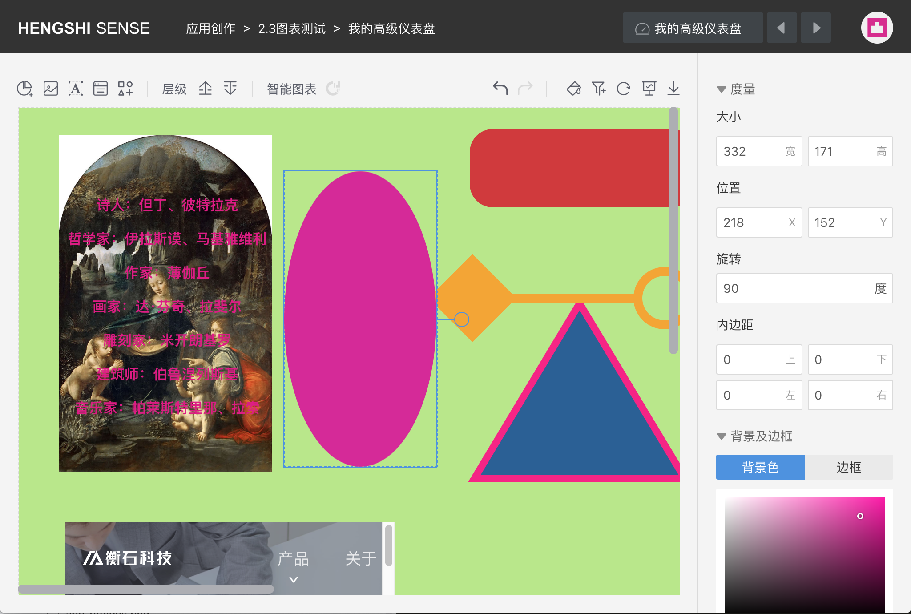Click the text line 作家：薄伽丘
This screenshot has width=911, height=614.
pos(167,273)
